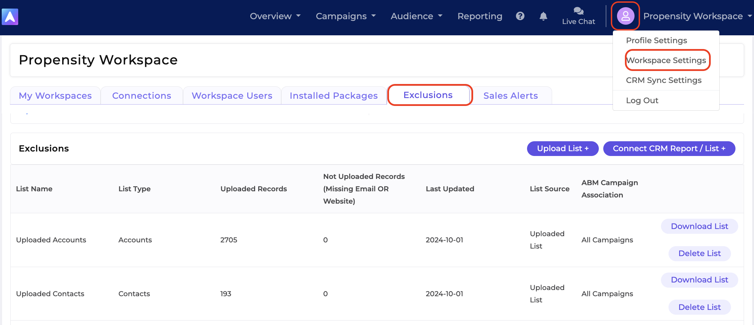Viewport: 754px width, 325px height.
Task: Click the Exclusions section heading
Action: tap(44, 148)
